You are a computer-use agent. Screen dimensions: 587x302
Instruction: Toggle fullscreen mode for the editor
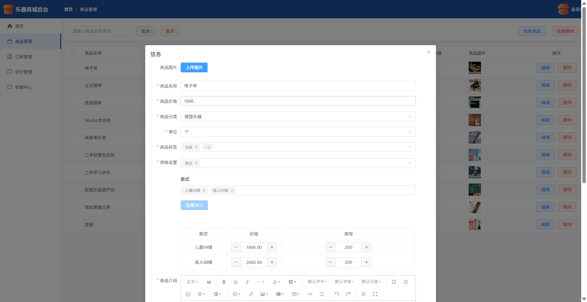[x=375, y=294]
